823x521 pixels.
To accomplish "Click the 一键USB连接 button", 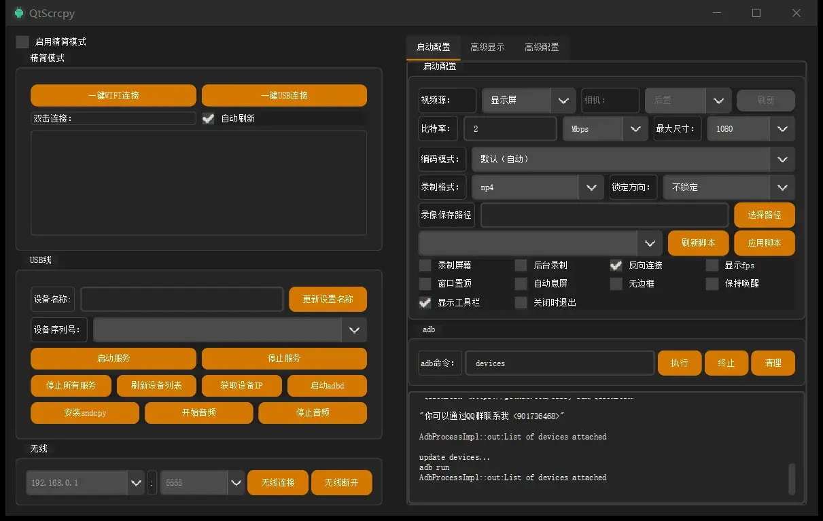I will 284,96.
